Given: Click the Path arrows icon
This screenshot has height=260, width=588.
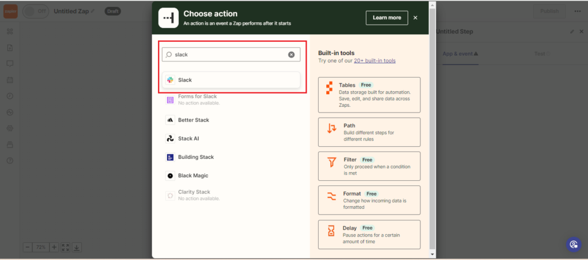Looking at the screenshot, I should pyautogui.click(x=331, y=129).
